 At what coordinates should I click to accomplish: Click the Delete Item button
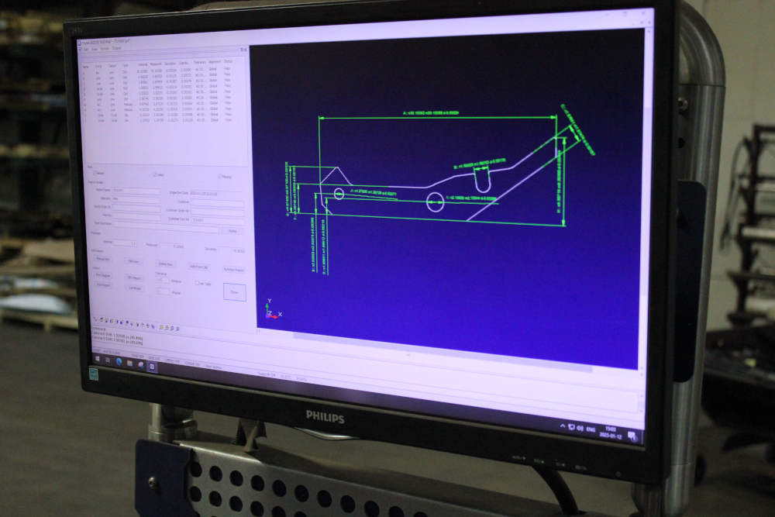(x=166, y=264)
